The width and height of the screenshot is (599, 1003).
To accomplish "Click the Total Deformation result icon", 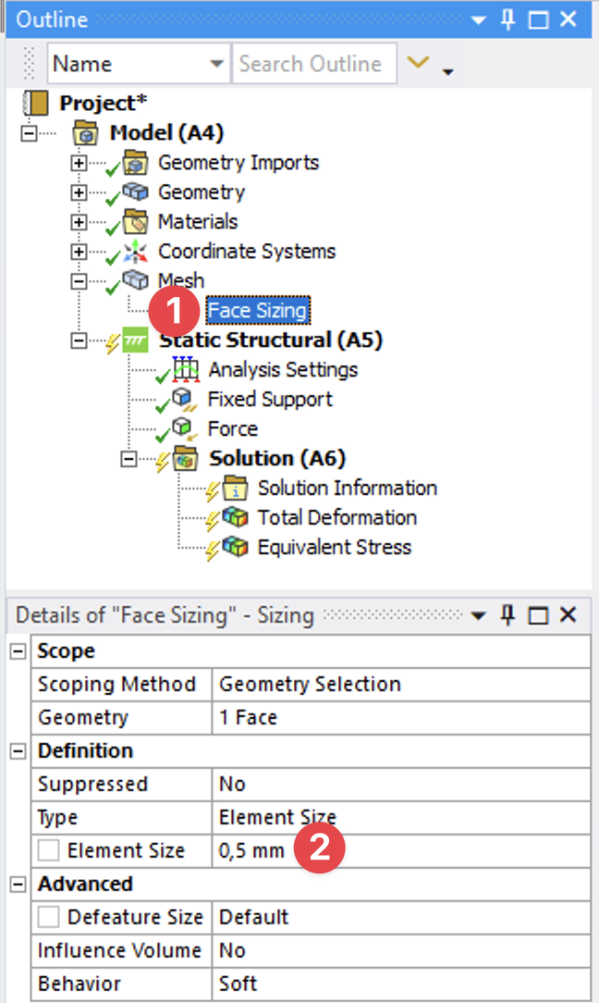I will point(236,518).
